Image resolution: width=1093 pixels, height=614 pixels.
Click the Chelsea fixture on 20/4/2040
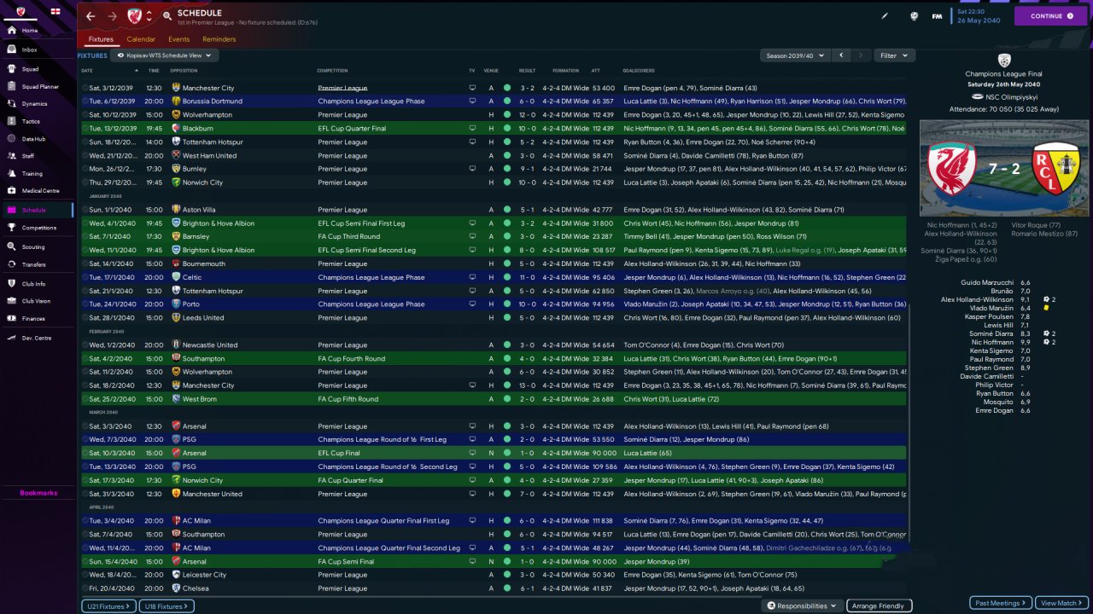point(494,588)
